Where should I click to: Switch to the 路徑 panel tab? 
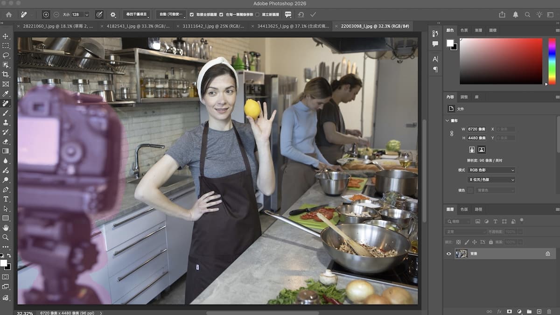(478, 209)
